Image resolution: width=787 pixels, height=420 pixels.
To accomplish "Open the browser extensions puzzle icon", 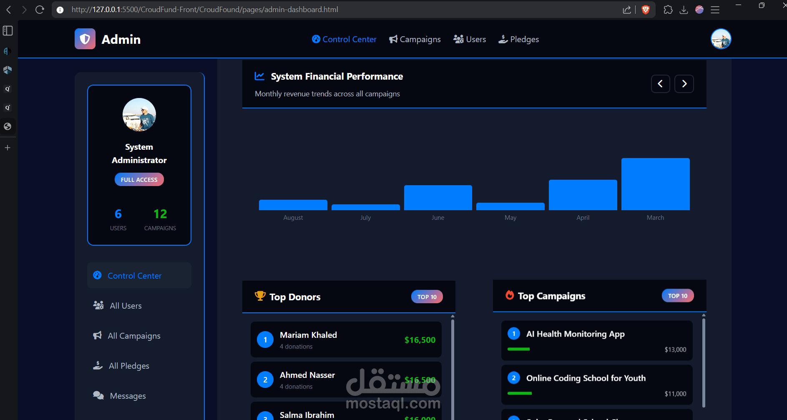I will tap(668, 10).
